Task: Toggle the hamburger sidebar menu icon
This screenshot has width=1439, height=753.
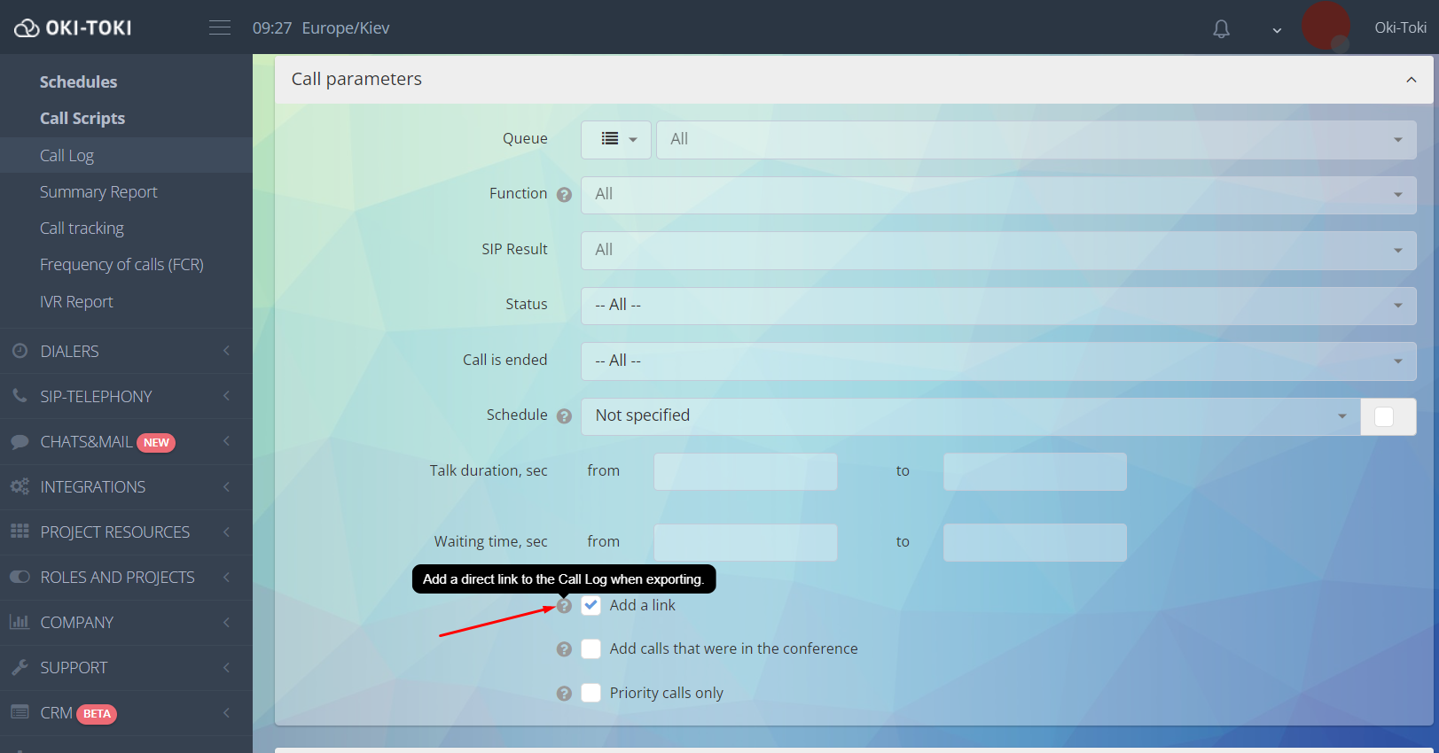Action: click(x=220, y=28)
